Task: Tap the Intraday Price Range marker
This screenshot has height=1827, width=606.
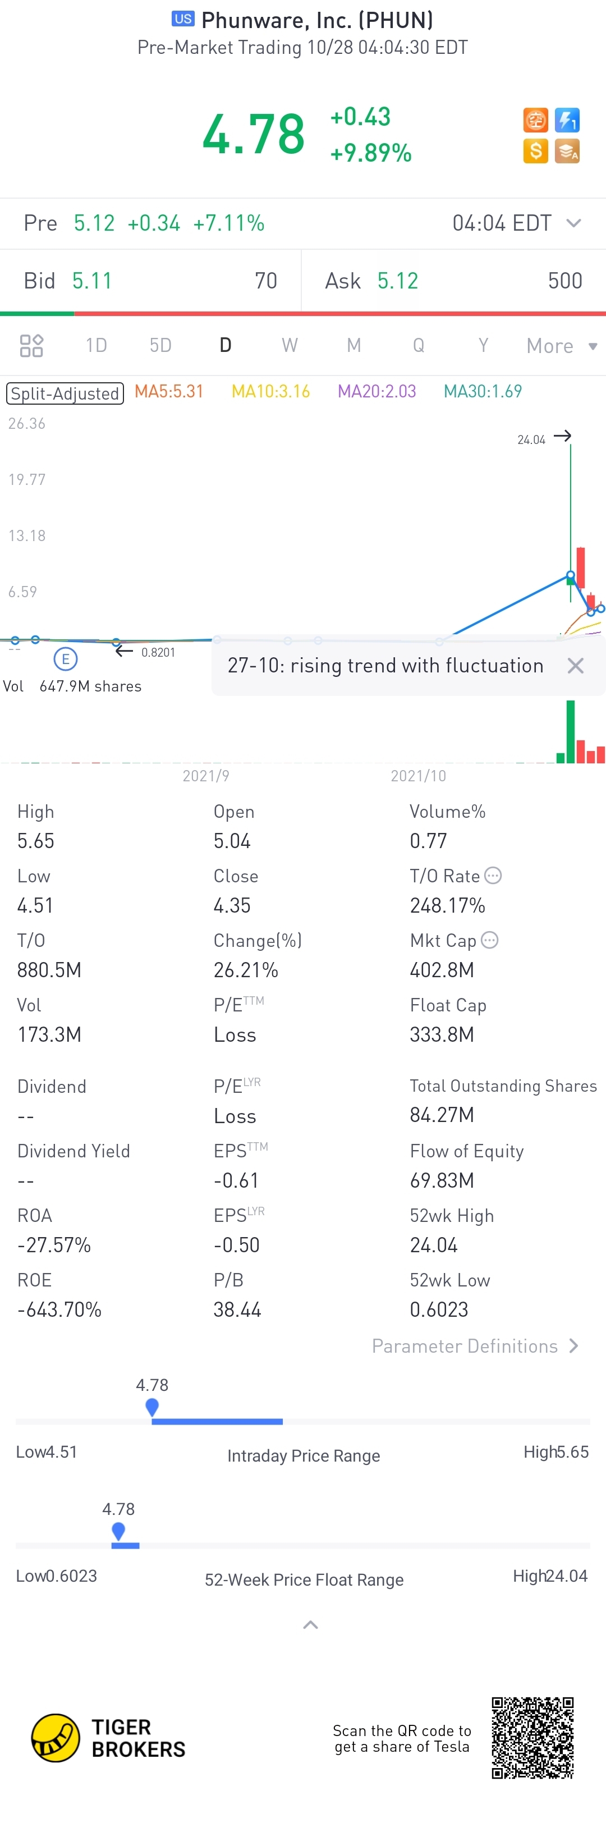Action: pos(151,1407)
